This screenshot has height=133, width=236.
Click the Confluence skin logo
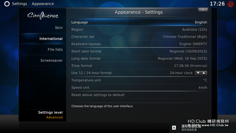pyautogui.click(x=43, y=16)
